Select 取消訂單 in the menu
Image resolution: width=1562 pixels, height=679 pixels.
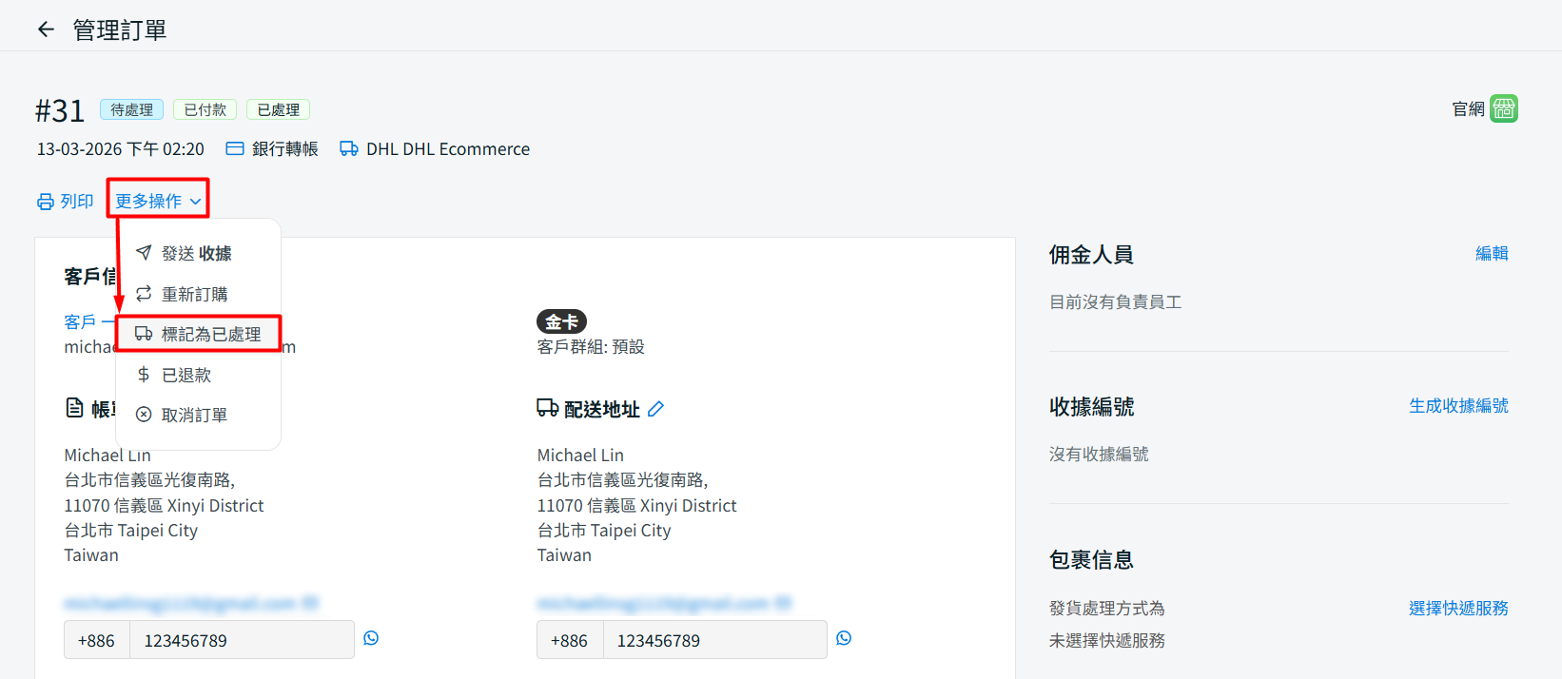tap(194, 415)
